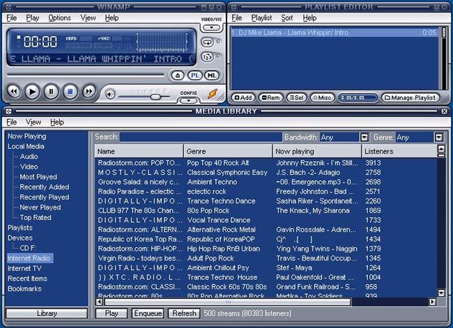This screenshot has width=453, height=328.
Task: Adjust the volume slider knob
Action: click(x=155, y=97)
